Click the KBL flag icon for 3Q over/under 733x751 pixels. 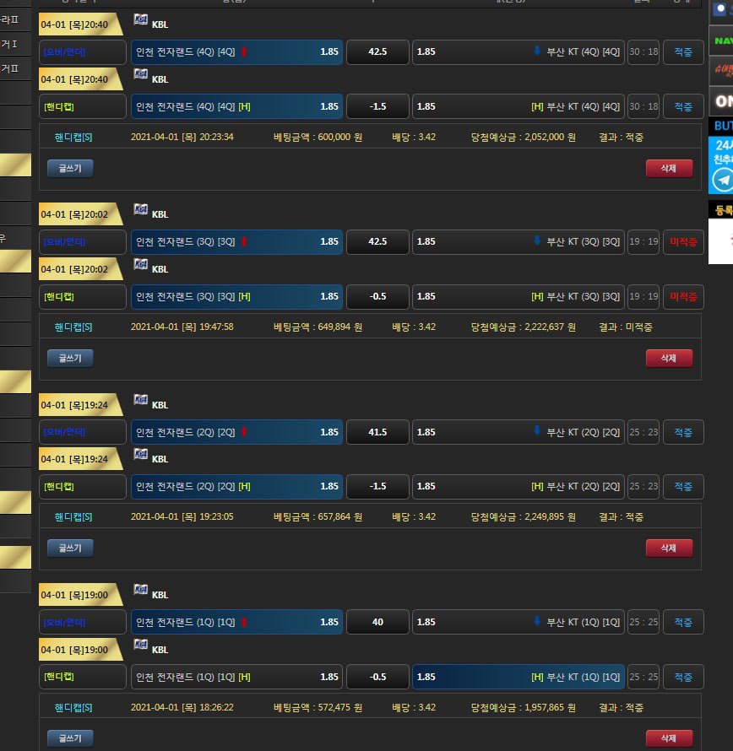[x=141, y=210]
